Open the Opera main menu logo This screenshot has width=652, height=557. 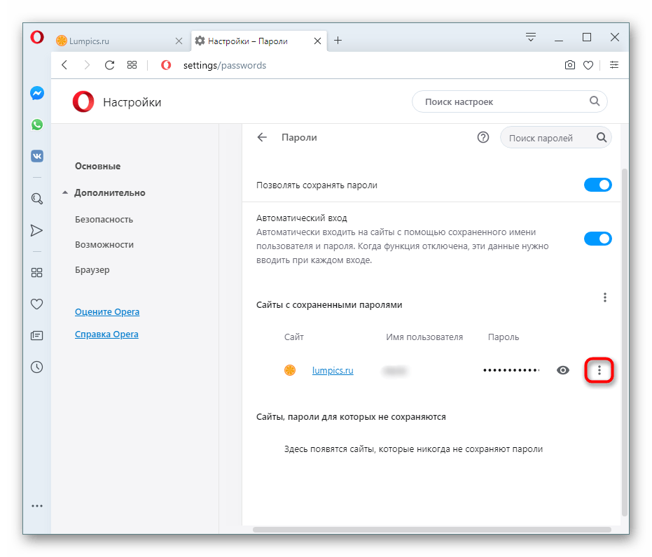click(x=37, y=37)
